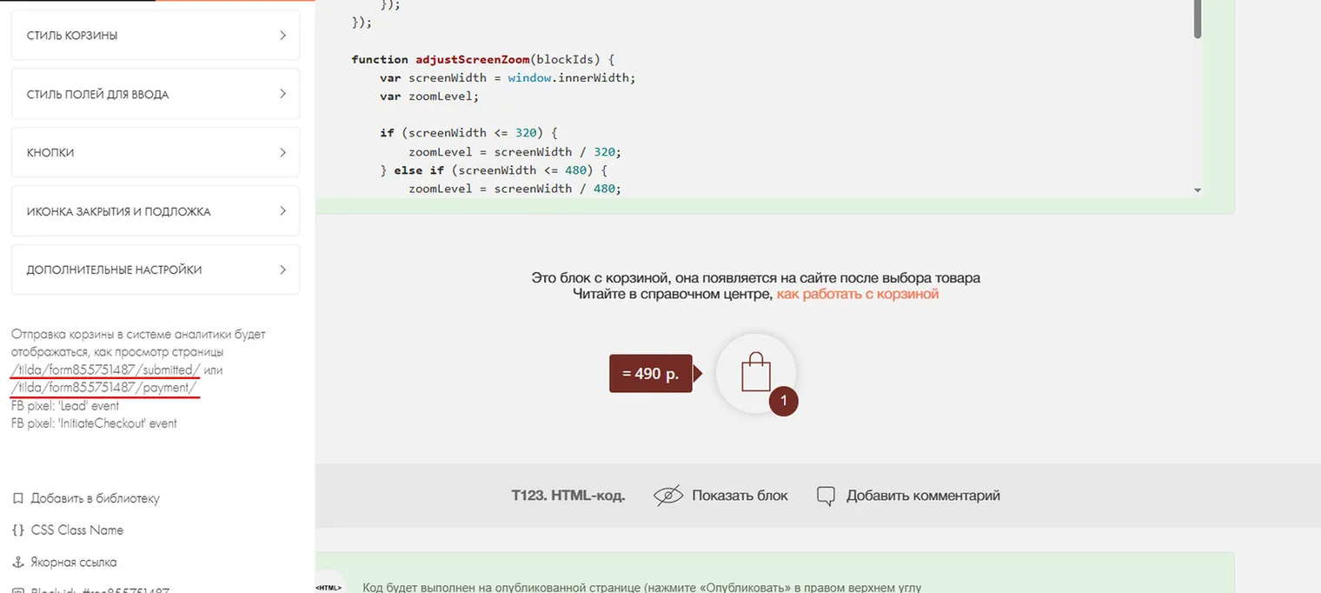
Task: Click the /tilda/form855751487/submitted/ path text
Action: coord(106,370)
